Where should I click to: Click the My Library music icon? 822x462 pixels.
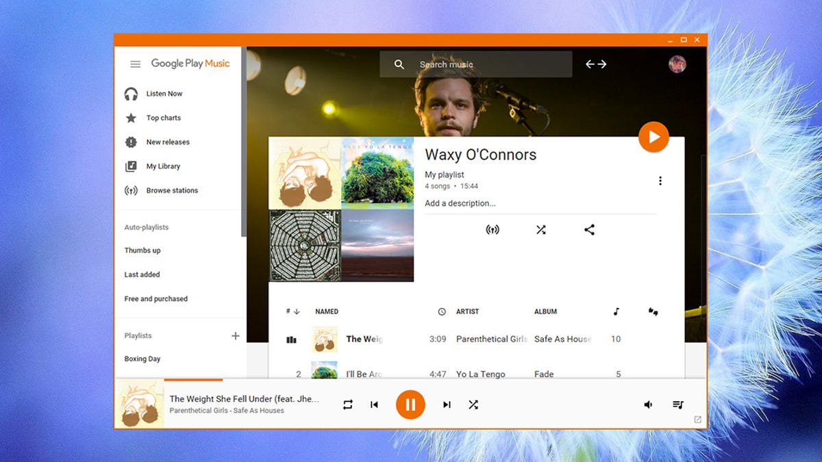tap(131, 166)
